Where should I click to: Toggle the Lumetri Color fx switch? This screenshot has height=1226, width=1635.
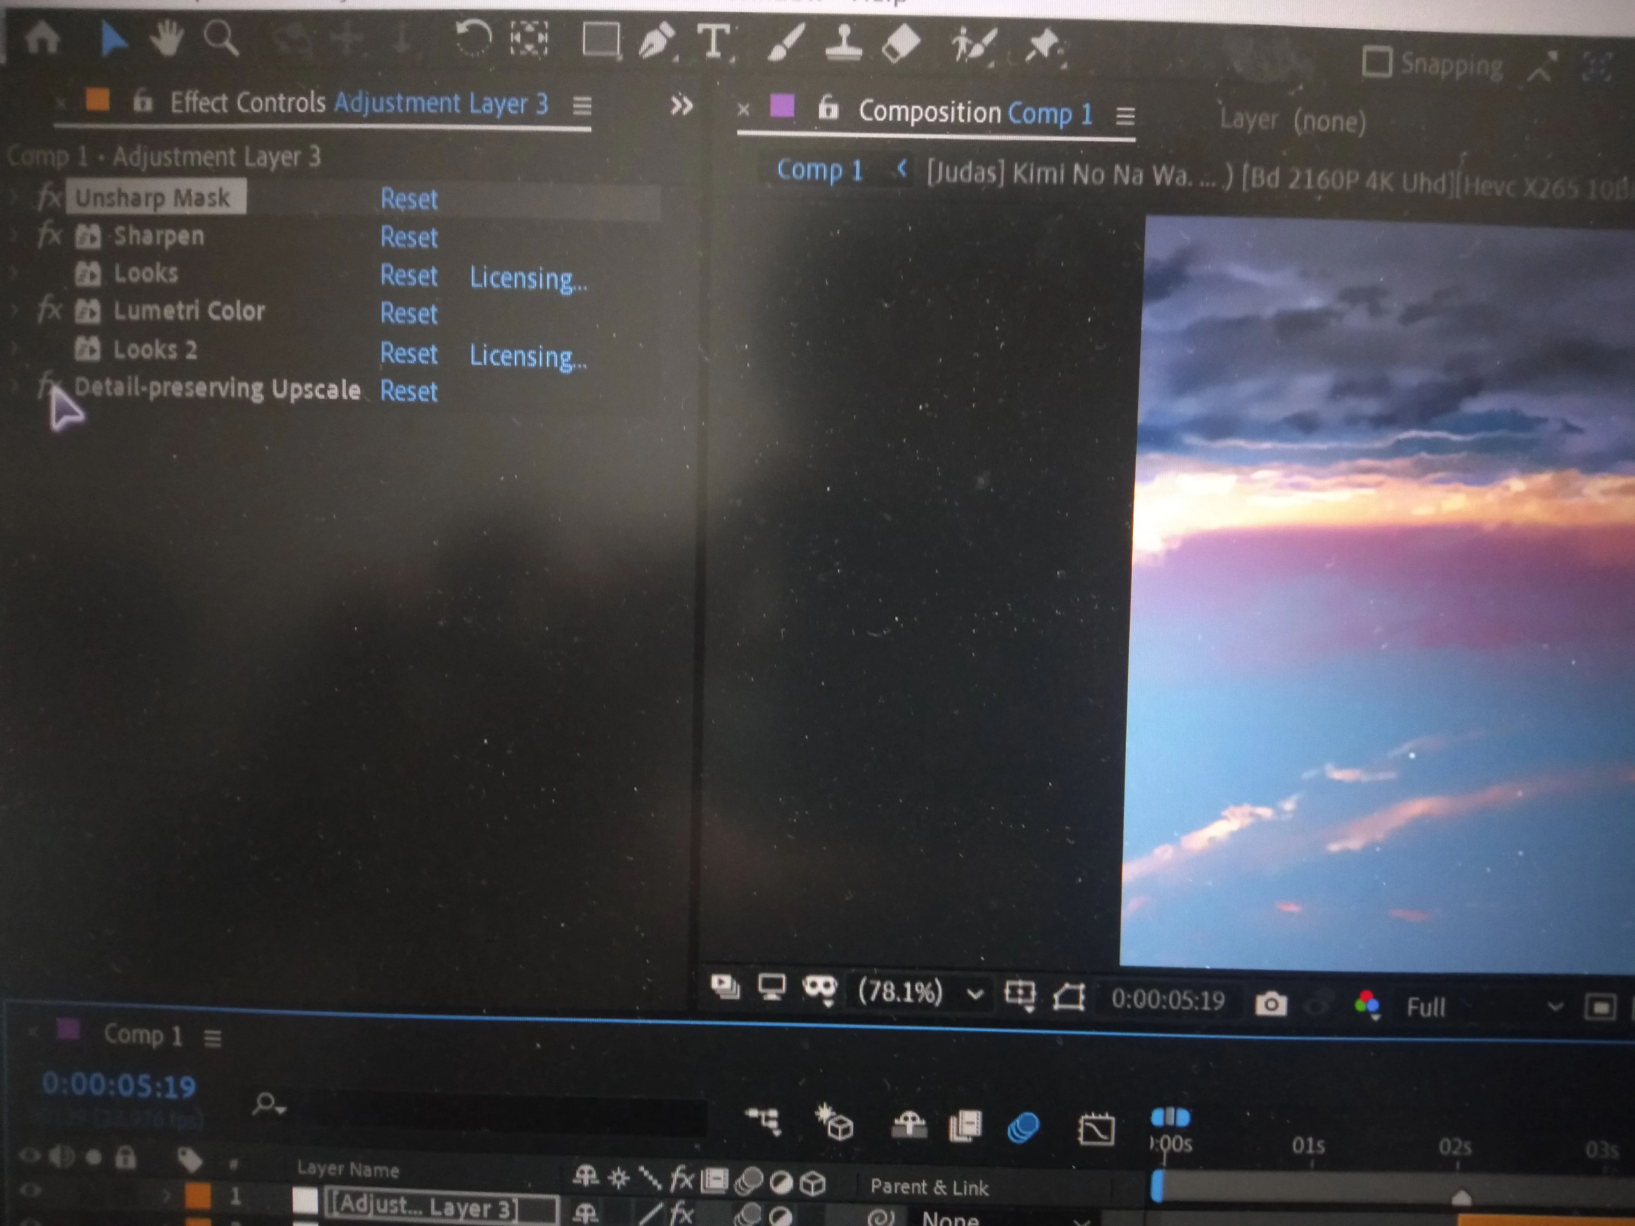point(49,310)
